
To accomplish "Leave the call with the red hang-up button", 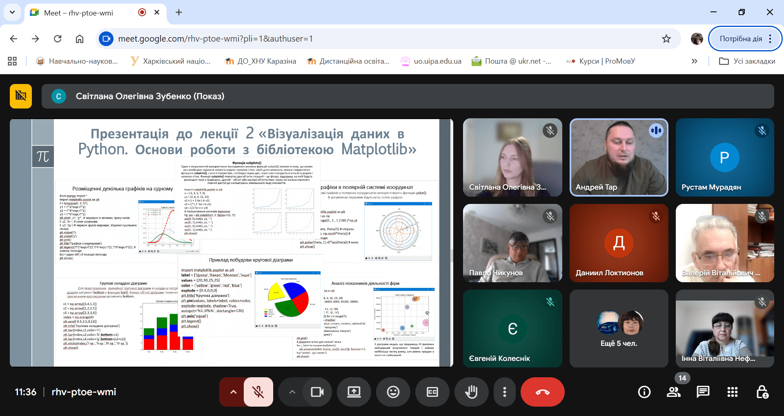I will (x=542, y=392).
